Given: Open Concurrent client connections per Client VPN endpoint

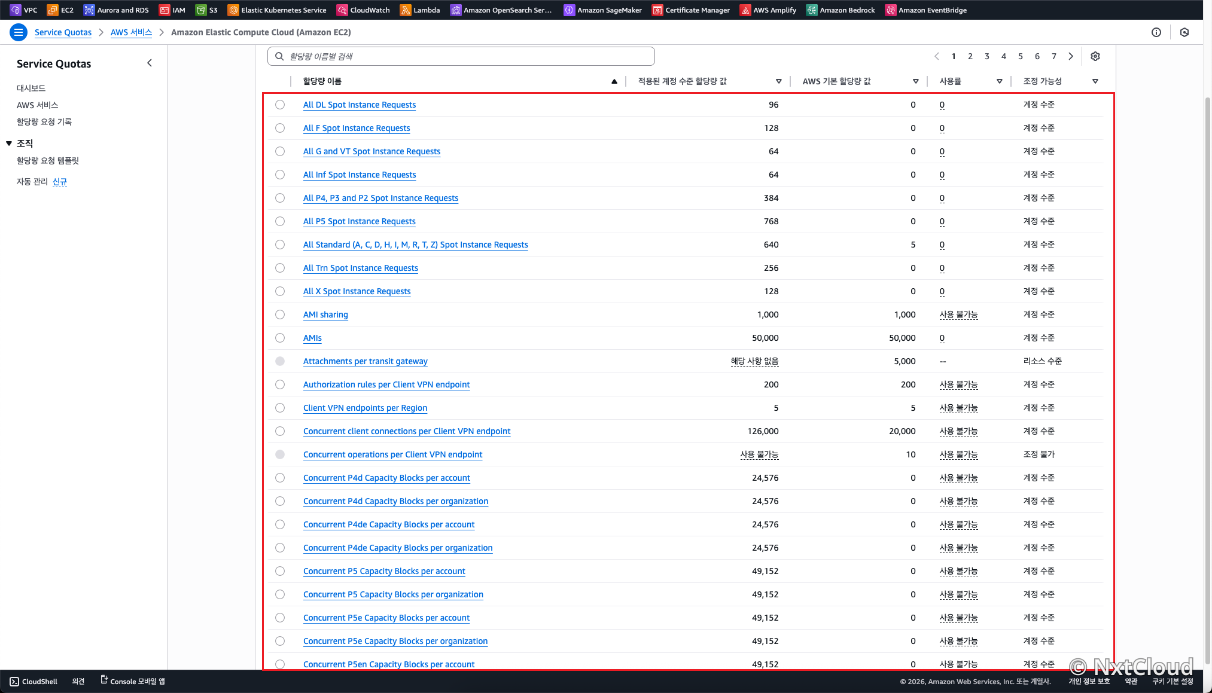Looking at the screenshot, I should pos(407,431).
